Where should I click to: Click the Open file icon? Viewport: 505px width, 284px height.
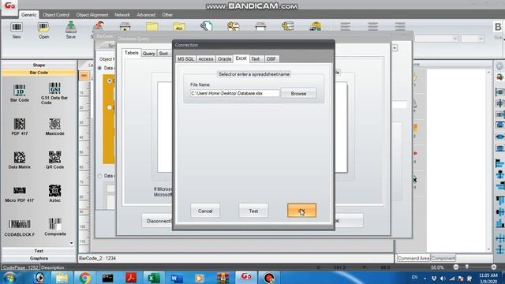[x=43, y=27]
